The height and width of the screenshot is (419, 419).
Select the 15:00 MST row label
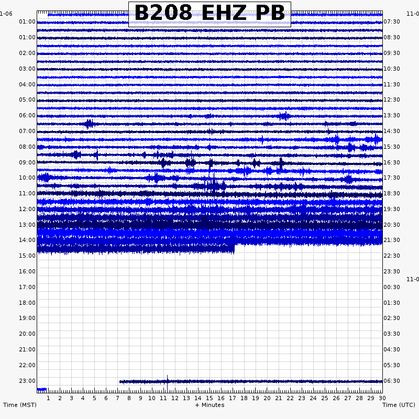27,256
